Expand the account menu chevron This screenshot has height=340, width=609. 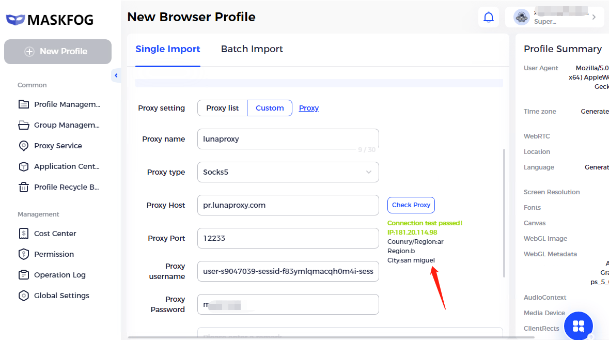pyautogui.click(x=594, y=17)
